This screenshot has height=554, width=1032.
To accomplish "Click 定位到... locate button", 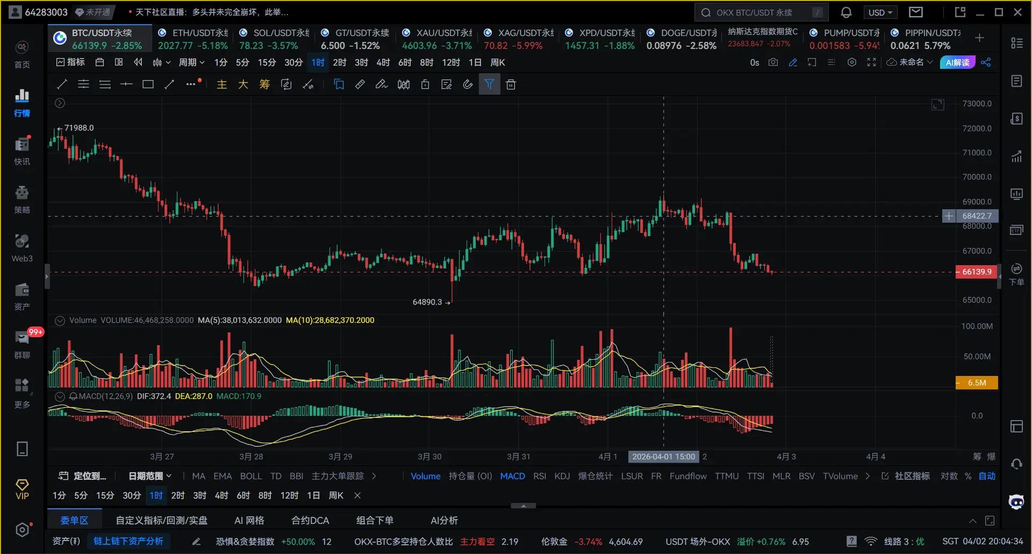I will coord(83,476).
